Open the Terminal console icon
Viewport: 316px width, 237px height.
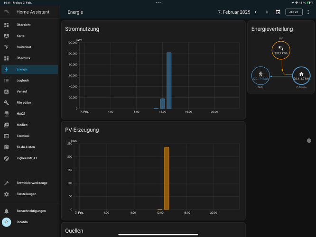point(7,136)
